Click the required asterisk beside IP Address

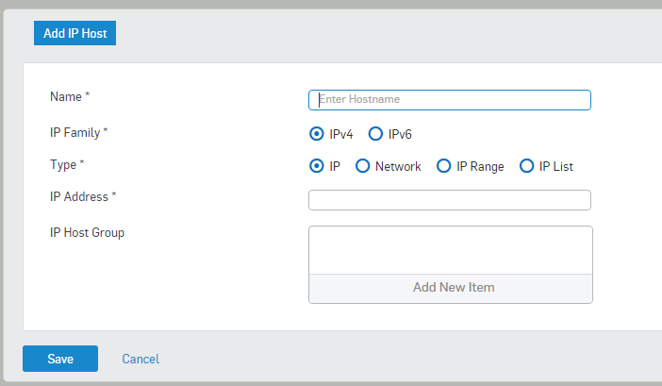point(114,195)
